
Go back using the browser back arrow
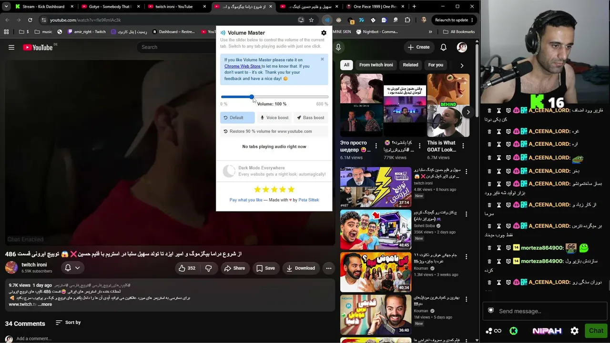[7, 20]
